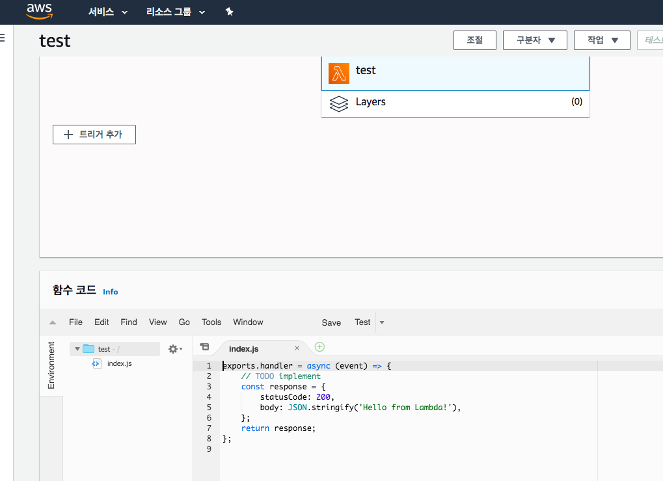Expand the 서비스 services dropdown
Image resolution: width=663 pixels, height=481 pixels.
pyautogui.click(x=108, y=12)
